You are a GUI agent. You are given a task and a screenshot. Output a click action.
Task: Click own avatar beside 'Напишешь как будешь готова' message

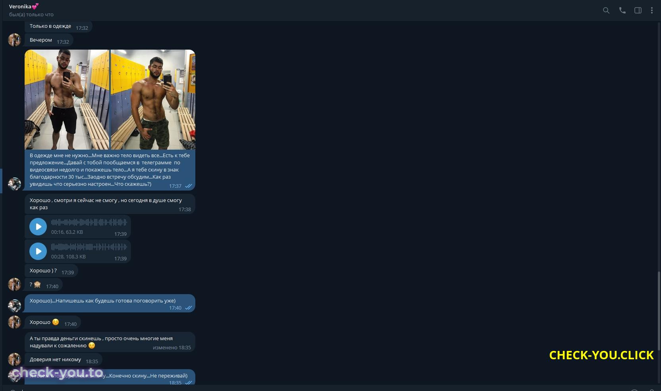14,306
